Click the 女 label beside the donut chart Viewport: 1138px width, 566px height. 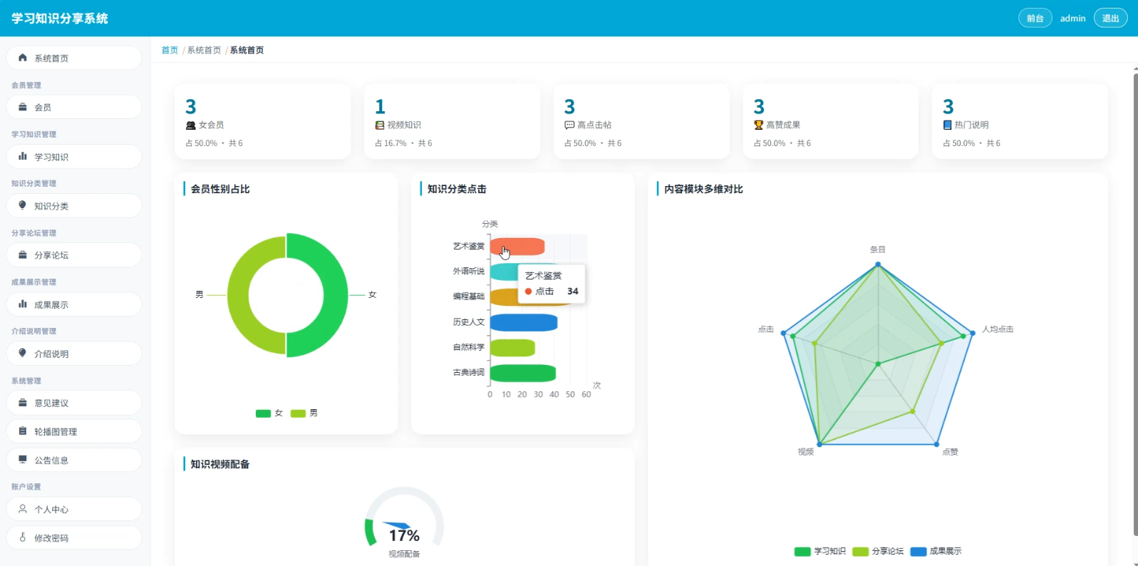point(372,294)
